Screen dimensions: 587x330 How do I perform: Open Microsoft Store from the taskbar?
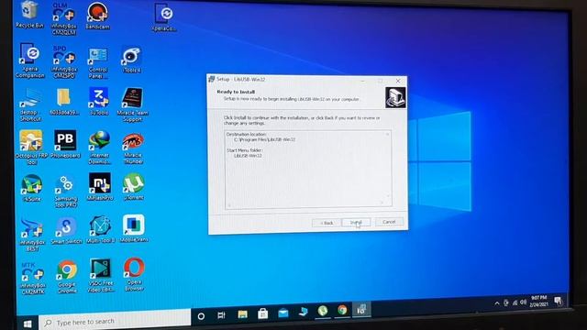point(263,313)
